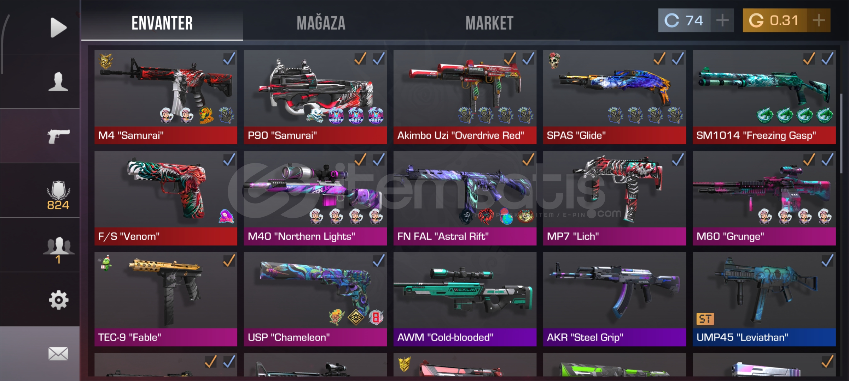This screenshot has width=849, height=381.
Task: Toggle orange checkmark on FN FAL Astral Rift
Action: click(528, 160)
